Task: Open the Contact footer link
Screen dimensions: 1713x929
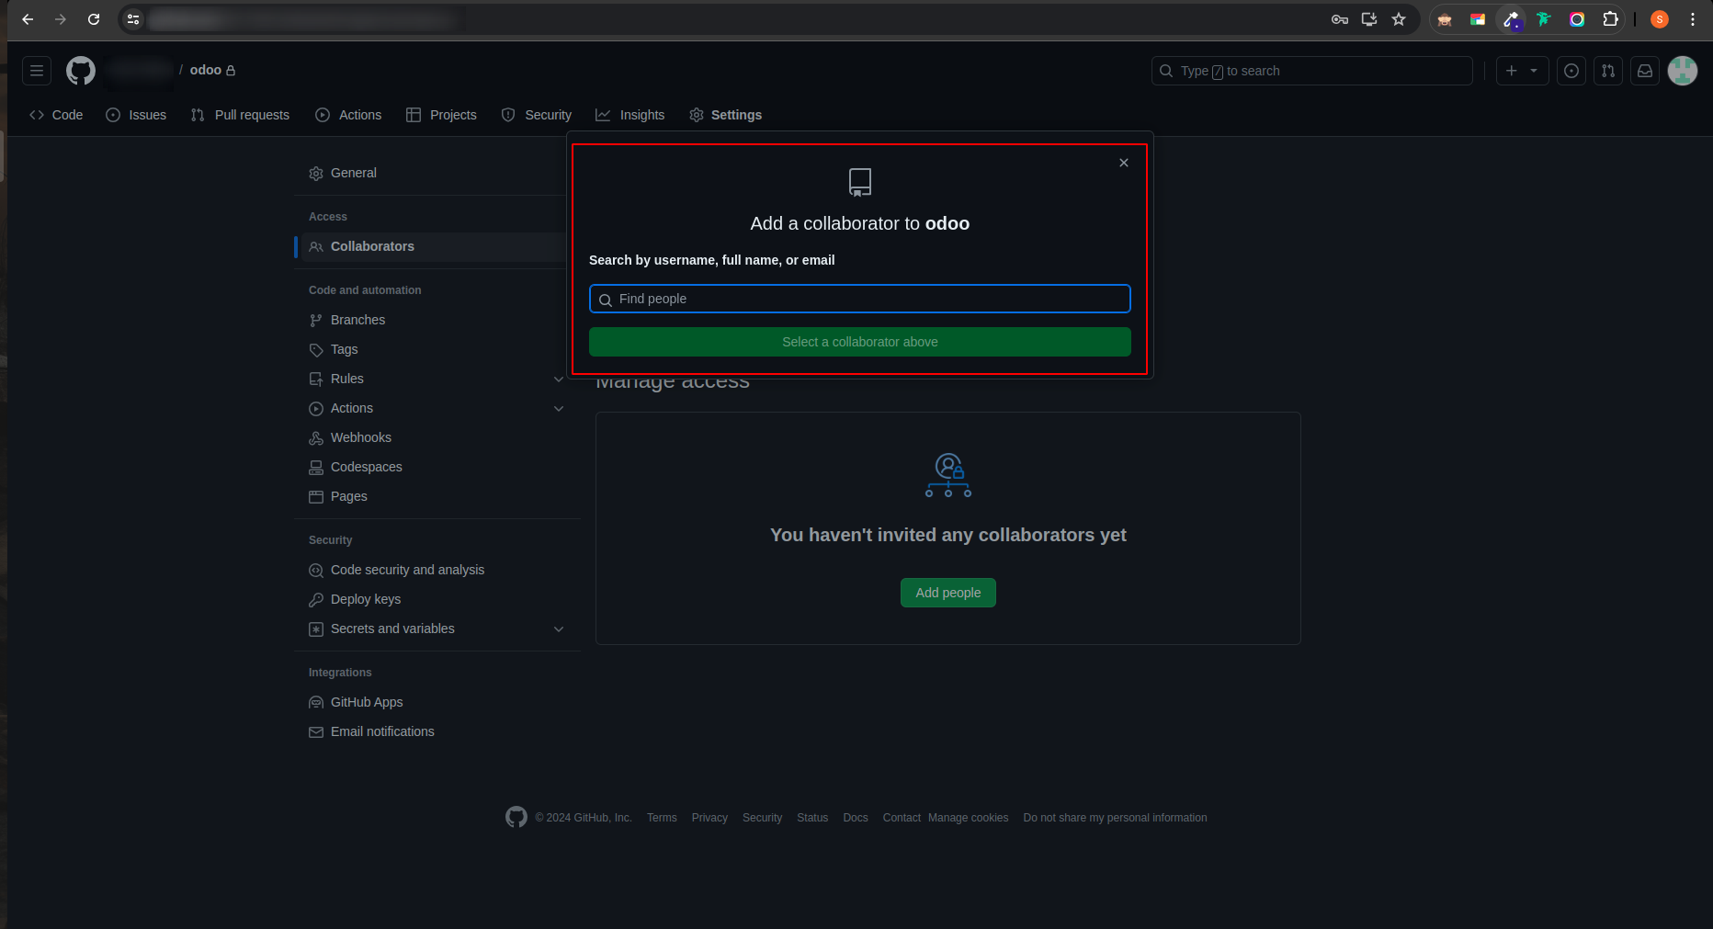Action: tap(902, 818)
